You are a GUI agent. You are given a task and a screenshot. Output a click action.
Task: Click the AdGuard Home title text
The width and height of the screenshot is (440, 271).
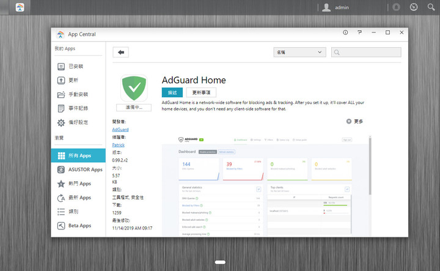pos(194,80)
